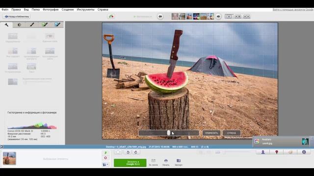The image size is (314, 176).
Task: Open the Создание menu
Action: (x=68, y=10)
